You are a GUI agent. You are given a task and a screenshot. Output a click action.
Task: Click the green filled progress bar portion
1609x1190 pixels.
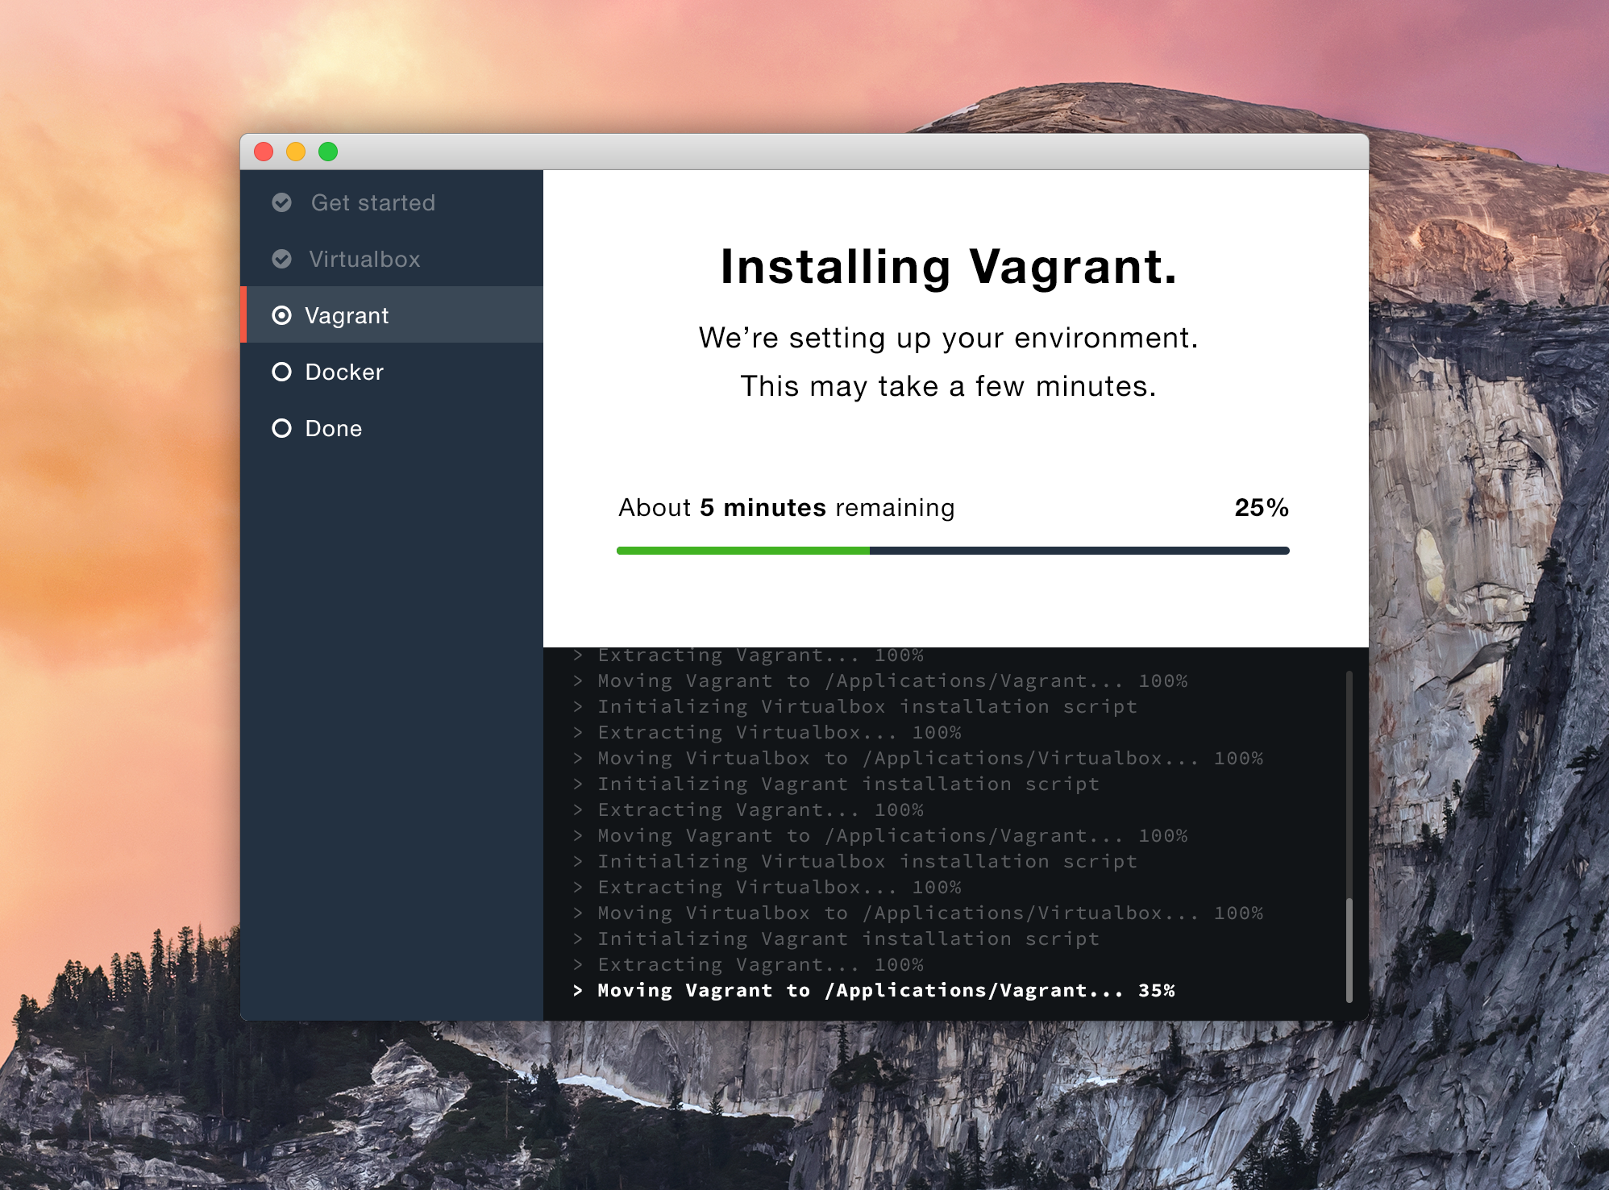point(742,551)
